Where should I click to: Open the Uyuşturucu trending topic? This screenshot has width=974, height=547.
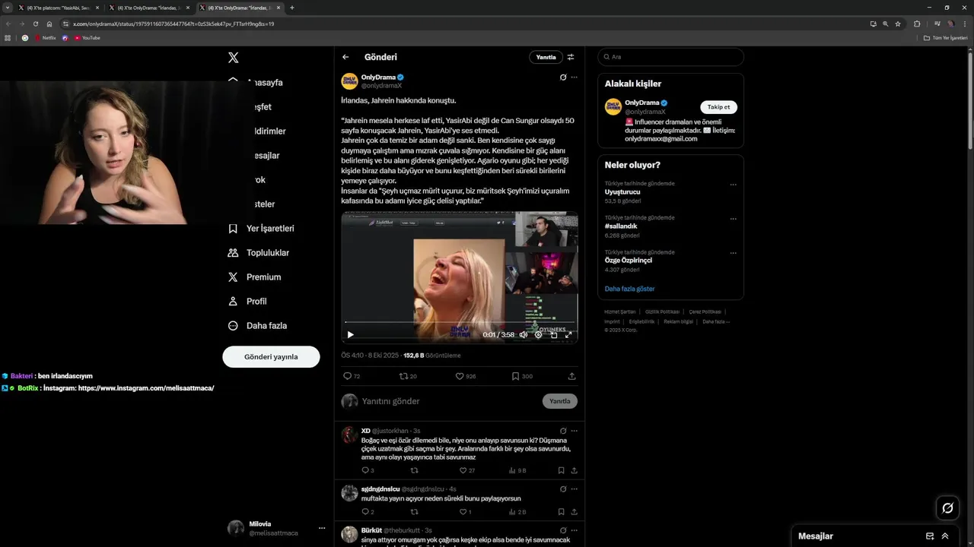(x=622, y=192)
